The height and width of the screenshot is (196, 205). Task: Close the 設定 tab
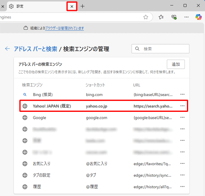[72, 6]
